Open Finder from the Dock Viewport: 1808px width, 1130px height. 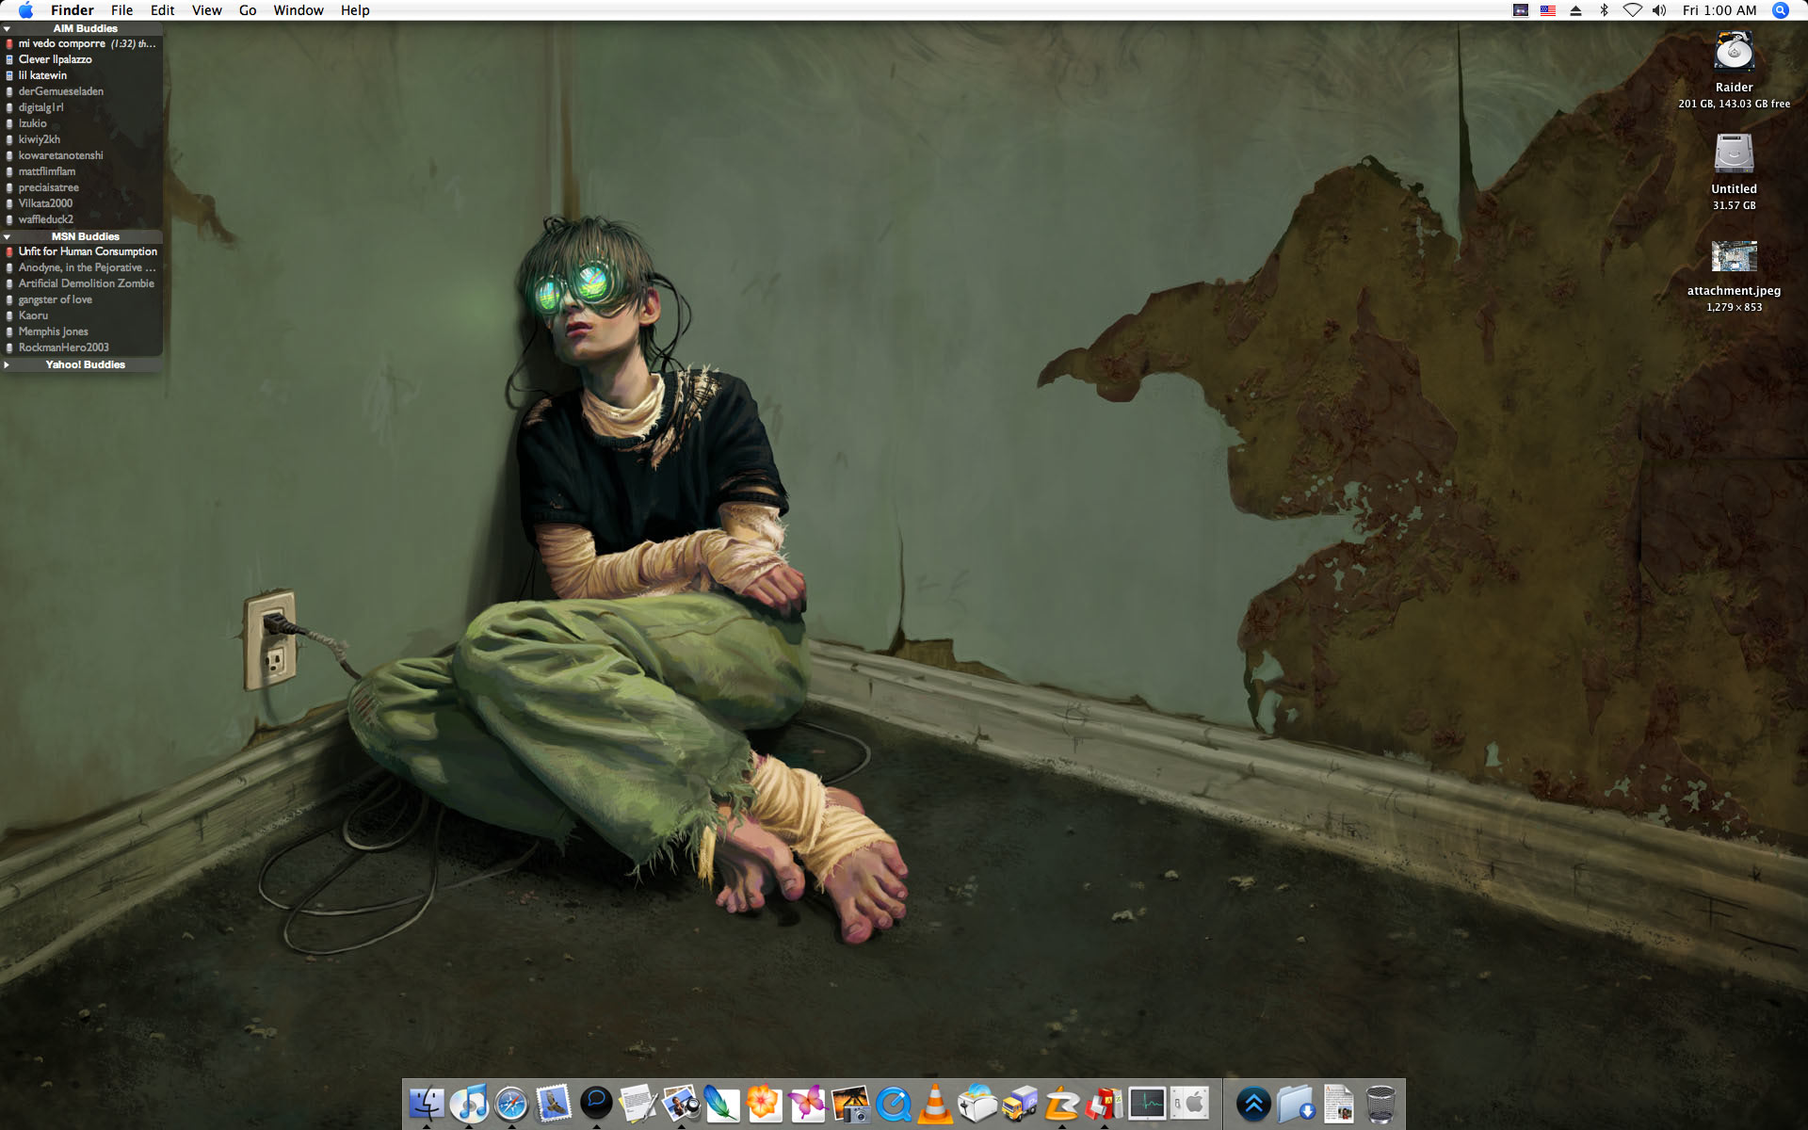click(x=427, y=1103)
